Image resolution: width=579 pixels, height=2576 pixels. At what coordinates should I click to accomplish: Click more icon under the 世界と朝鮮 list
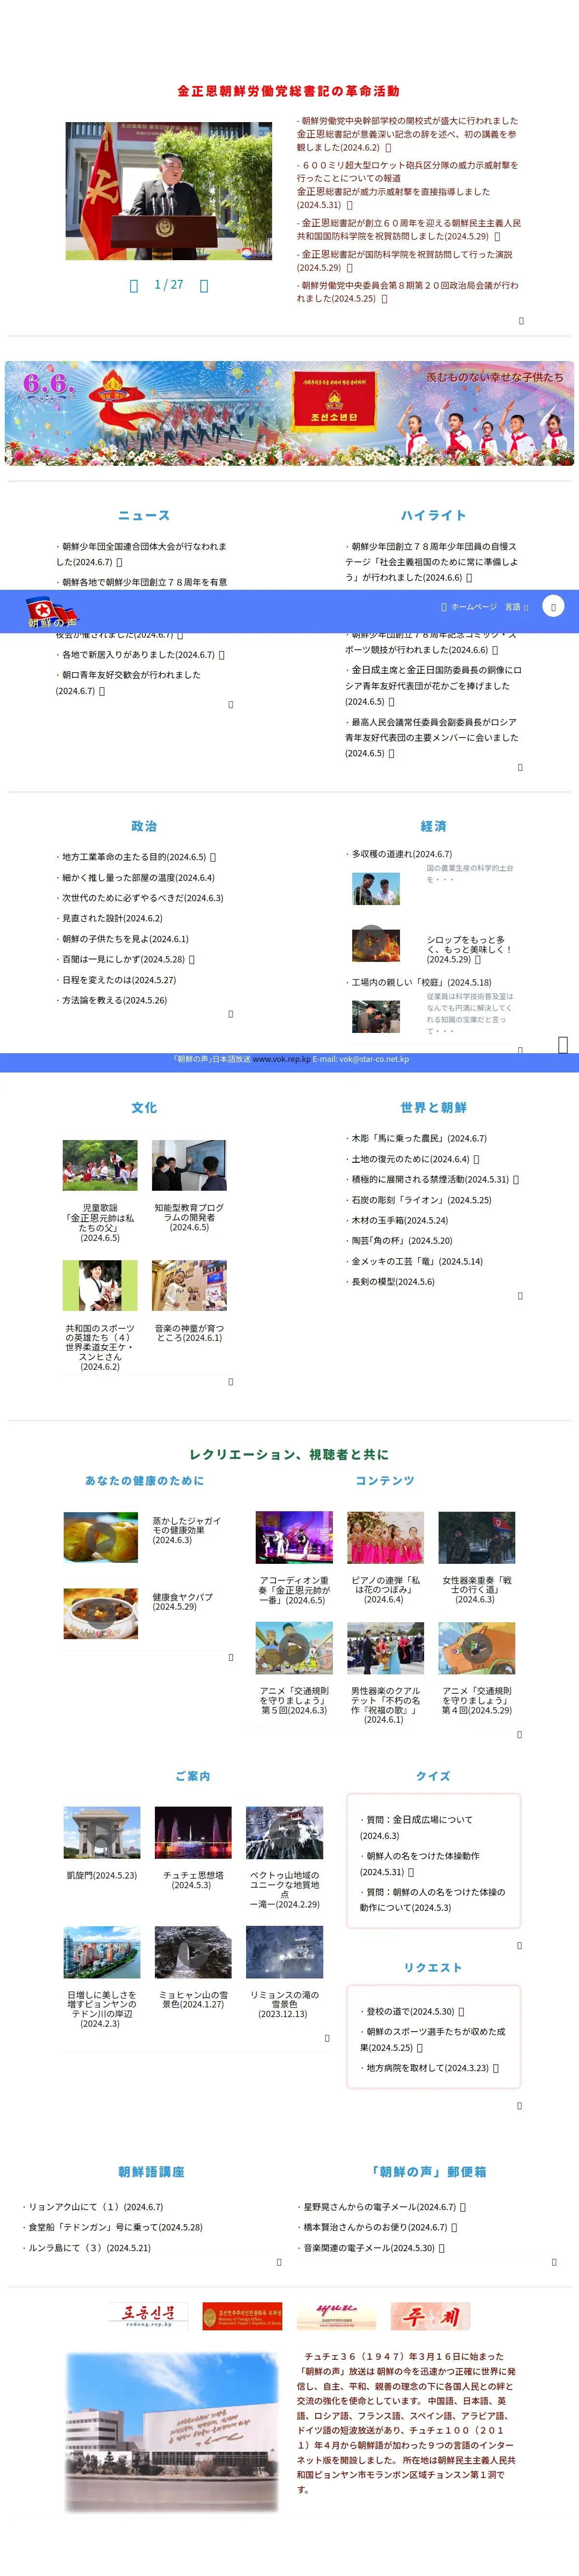coord(520,1295)
